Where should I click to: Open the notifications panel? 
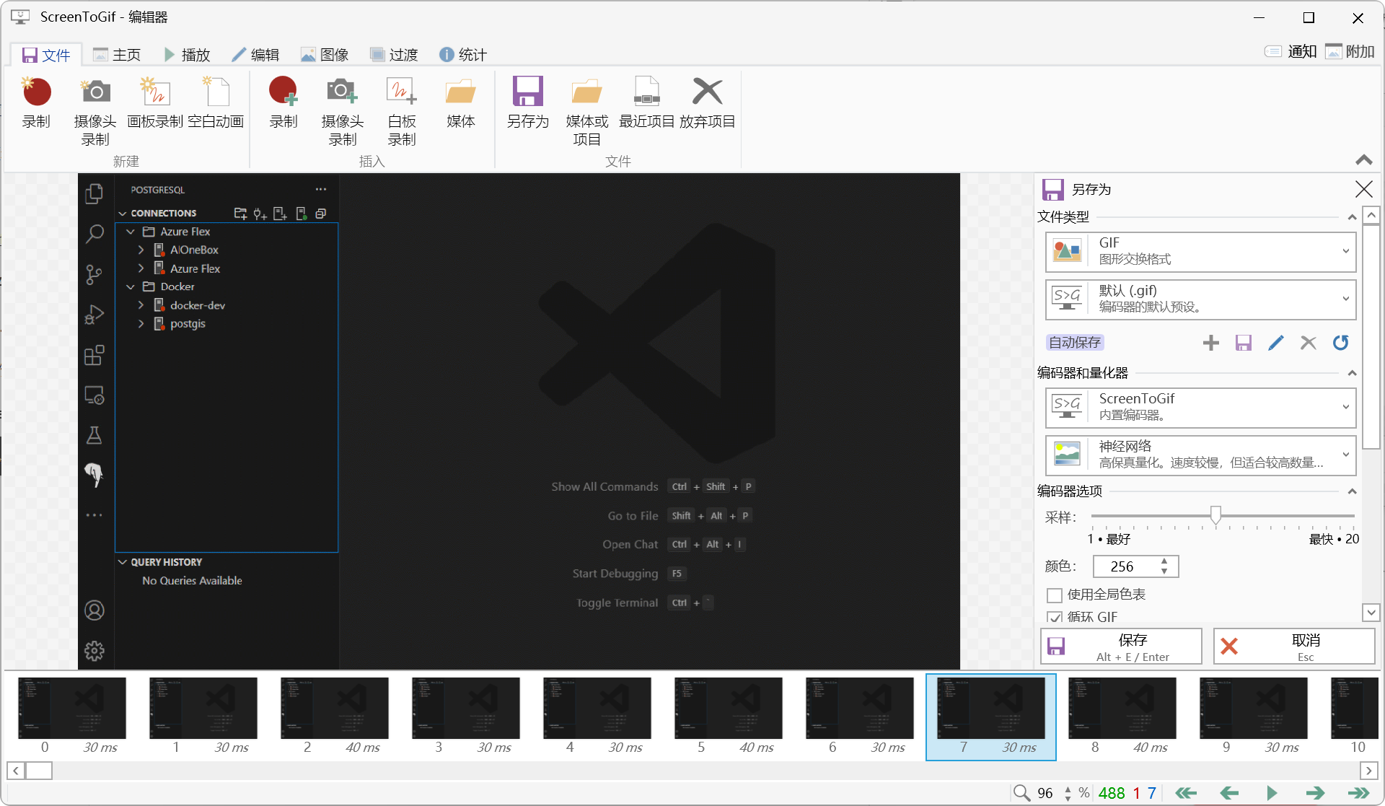tap(1291, 52)
